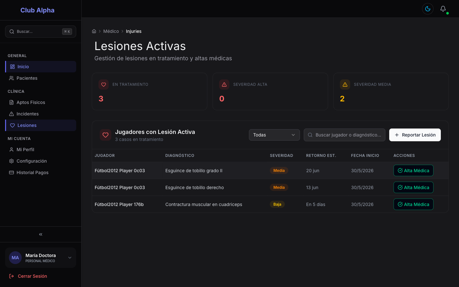Screen dimensions: 459x287
Task: Open notifications bell
Action: [x=443, y=9]
